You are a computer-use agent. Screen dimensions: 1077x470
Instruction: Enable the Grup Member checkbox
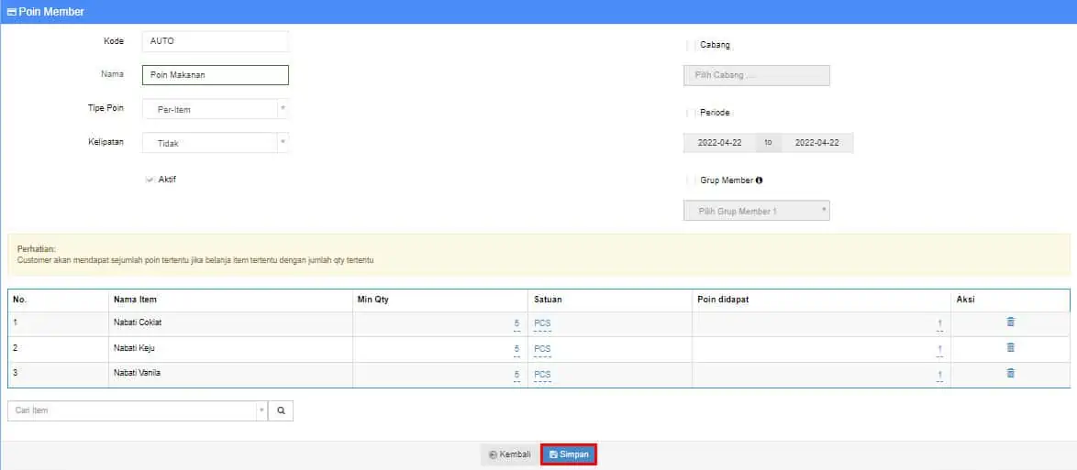tap(691, 180)
